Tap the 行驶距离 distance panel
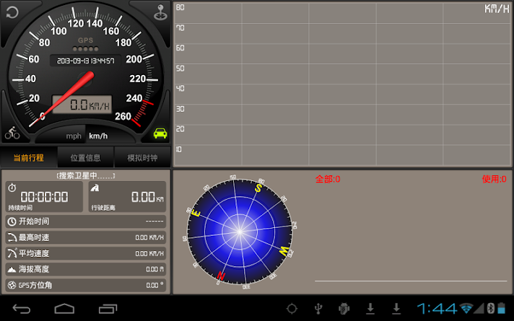Image resolution: width=514 pixels, height=321 pixels. pyautogui.click(x=127, y=196)
